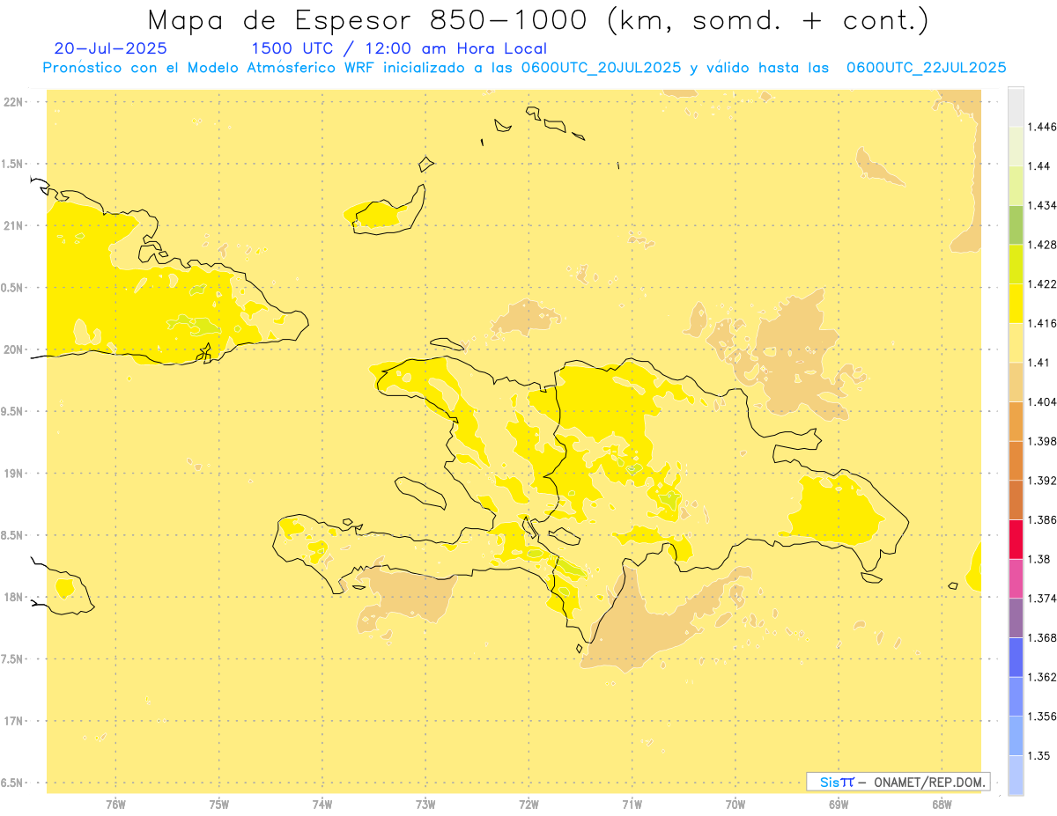Click the latitude label '8.5N'

pos(12,535)
